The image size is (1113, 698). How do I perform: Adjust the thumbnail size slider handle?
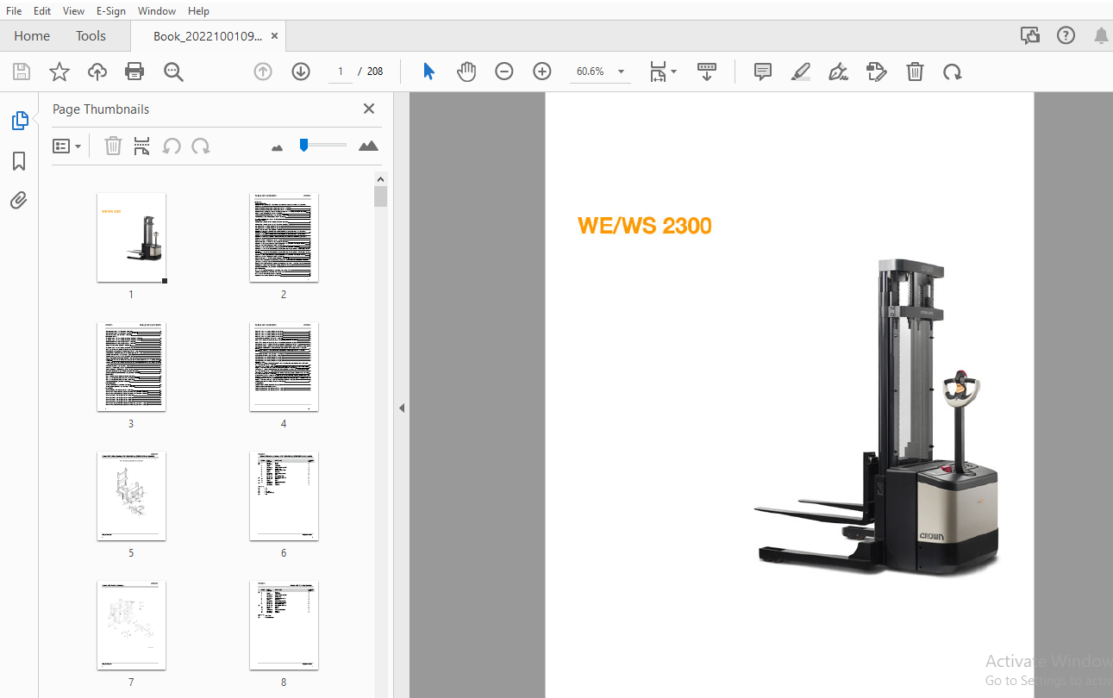303,145
